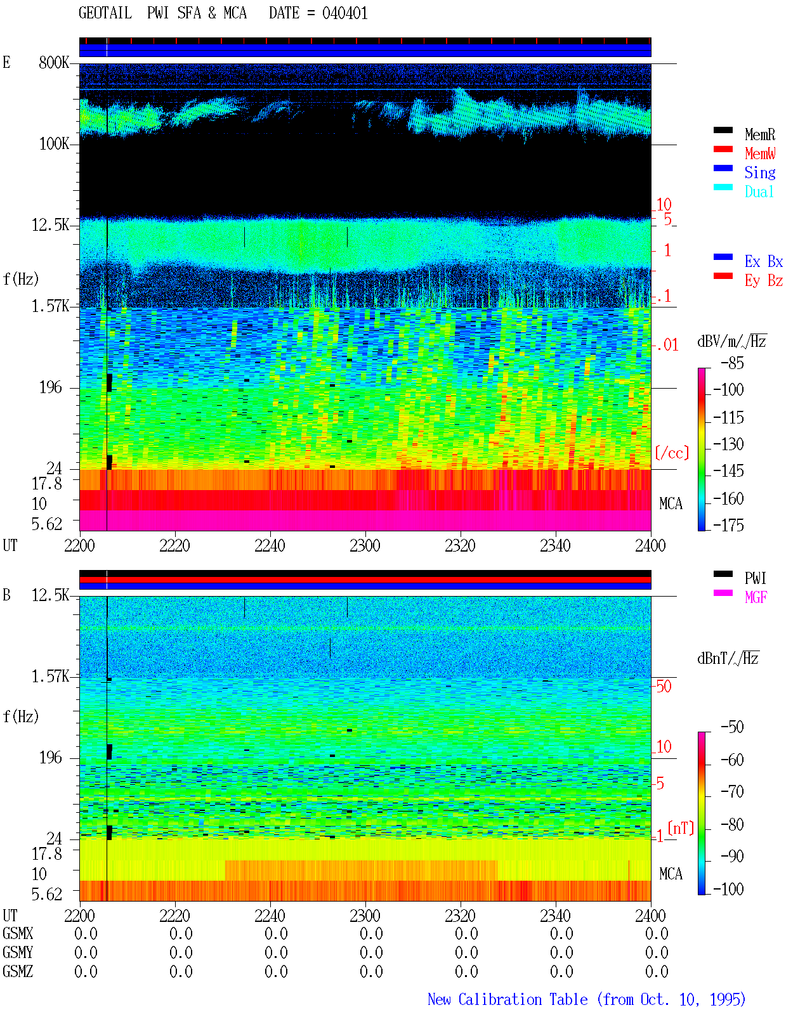The height and width of the screenshot is (1010, 812).
Task: Click the B panel '196' axis label
Action: (51, 758)
